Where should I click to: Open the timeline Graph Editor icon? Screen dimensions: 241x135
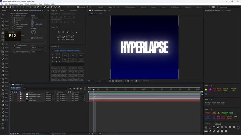[x=85, y=88]
